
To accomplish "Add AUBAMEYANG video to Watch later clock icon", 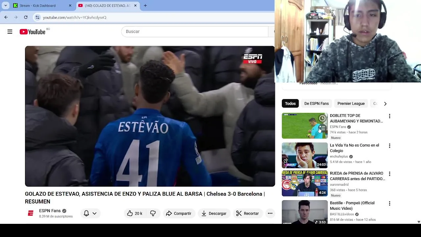I will 322,118.
